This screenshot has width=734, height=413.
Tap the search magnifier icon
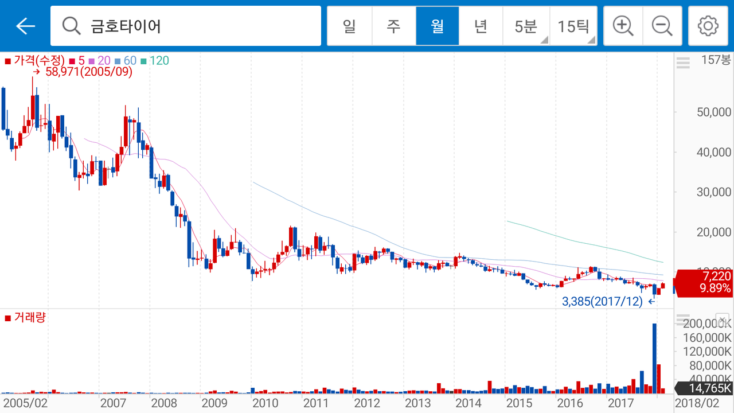(71, 26)
